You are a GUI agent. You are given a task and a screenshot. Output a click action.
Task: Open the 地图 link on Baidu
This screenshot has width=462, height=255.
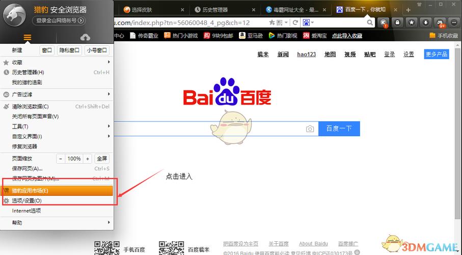[x=330, y=54]
